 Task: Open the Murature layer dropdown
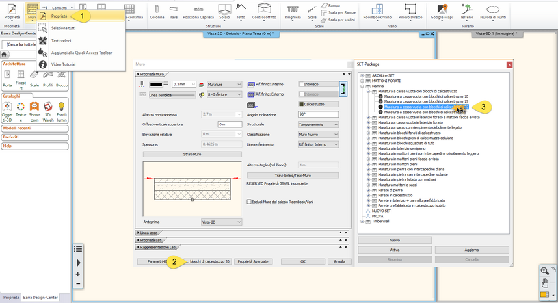point(224,85)
